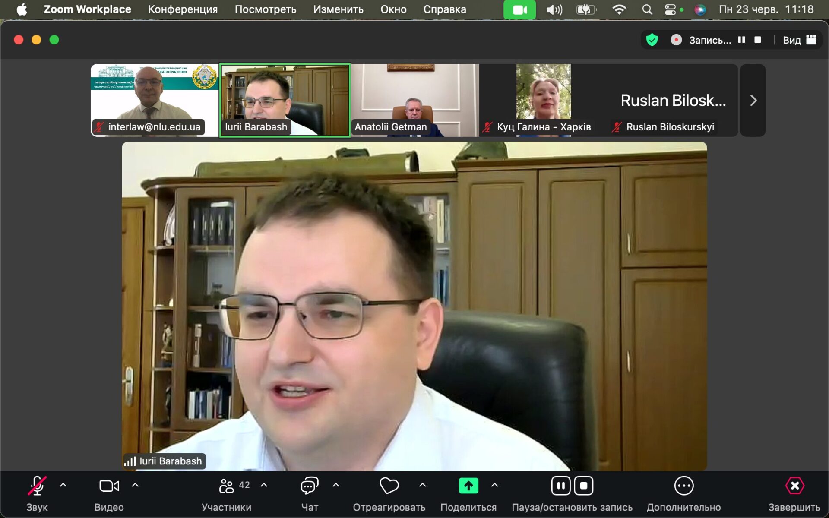This screenshot has height=518, width=829.
Task: Expand video options arrow next to Video
Action: [135, 485]
